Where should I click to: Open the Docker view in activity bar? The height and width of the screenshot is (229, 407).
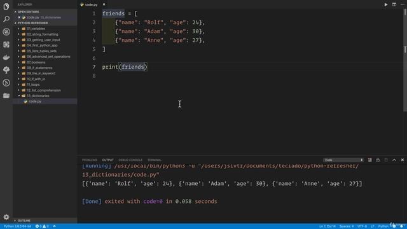pyautogui.click(x=6, y=57)
